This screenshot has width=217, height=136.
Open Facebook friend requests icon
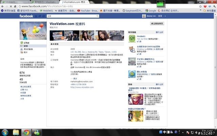(x=36, y=16)
